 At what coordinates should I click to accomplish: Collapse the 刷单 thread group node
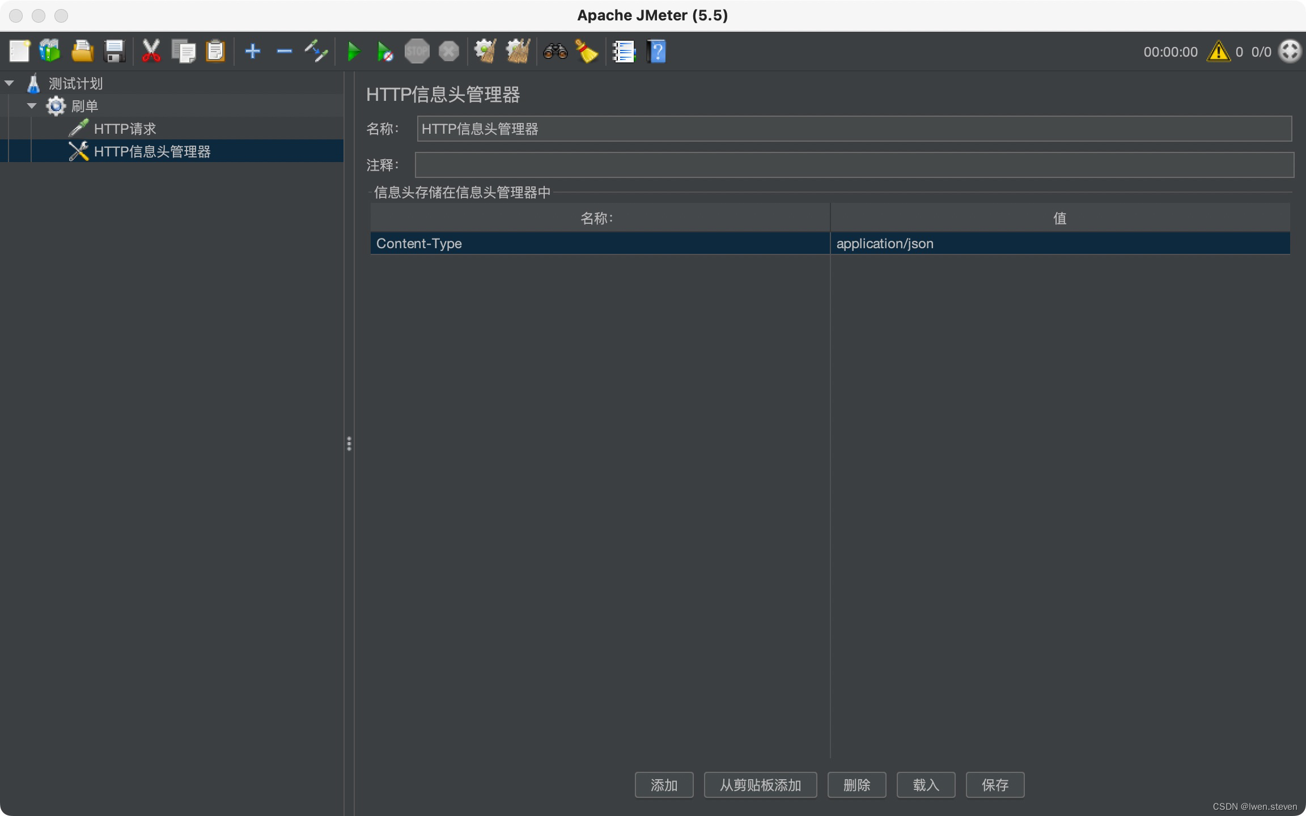pyautogui.click(x=32, y=106)
